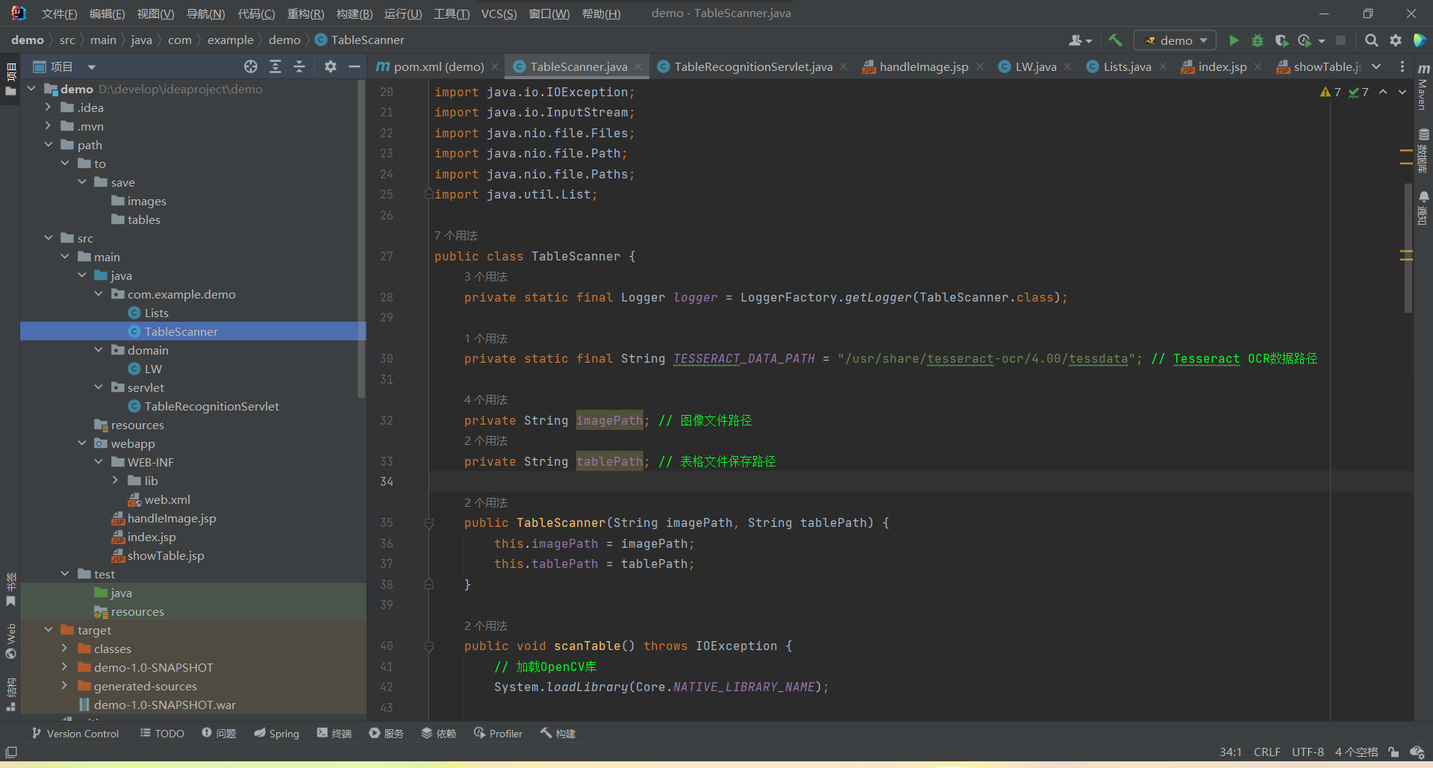1433x768 pixels.
Task: Click the UTF-8 encoding selector
Action: 1308,752
